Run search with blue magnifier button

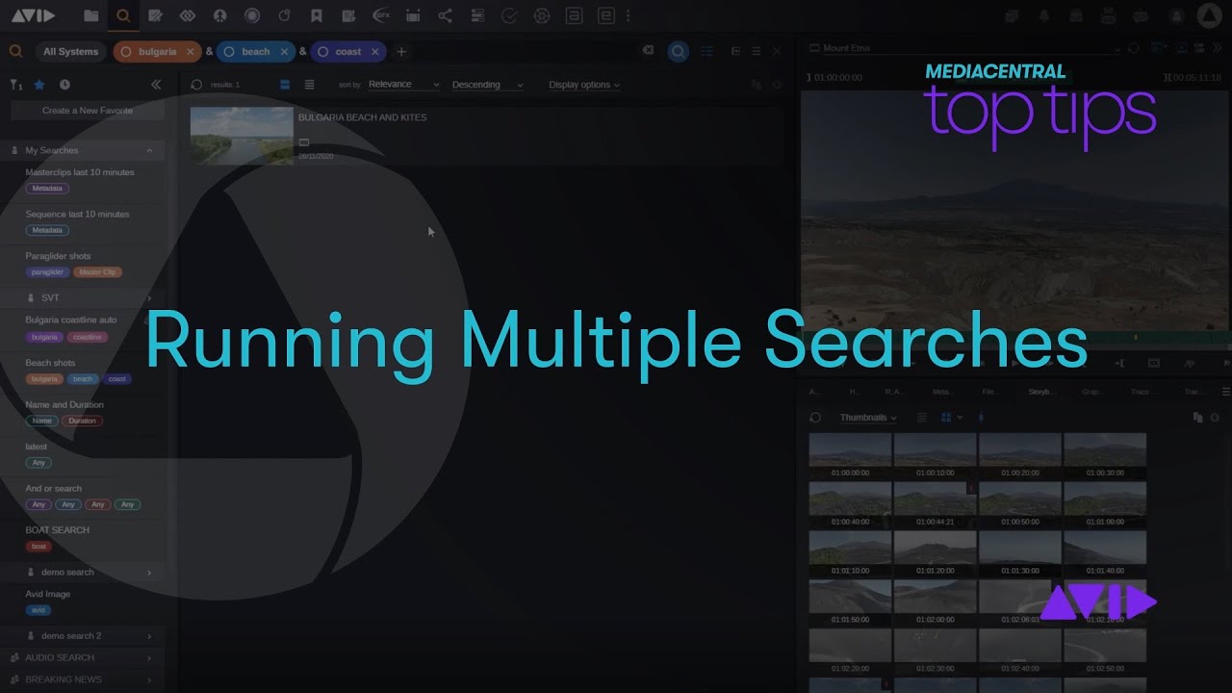(679, 51)
